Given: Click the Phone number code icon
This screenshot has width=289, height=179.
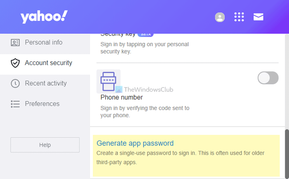Looking at the screenshot, I should coord(108,81).
